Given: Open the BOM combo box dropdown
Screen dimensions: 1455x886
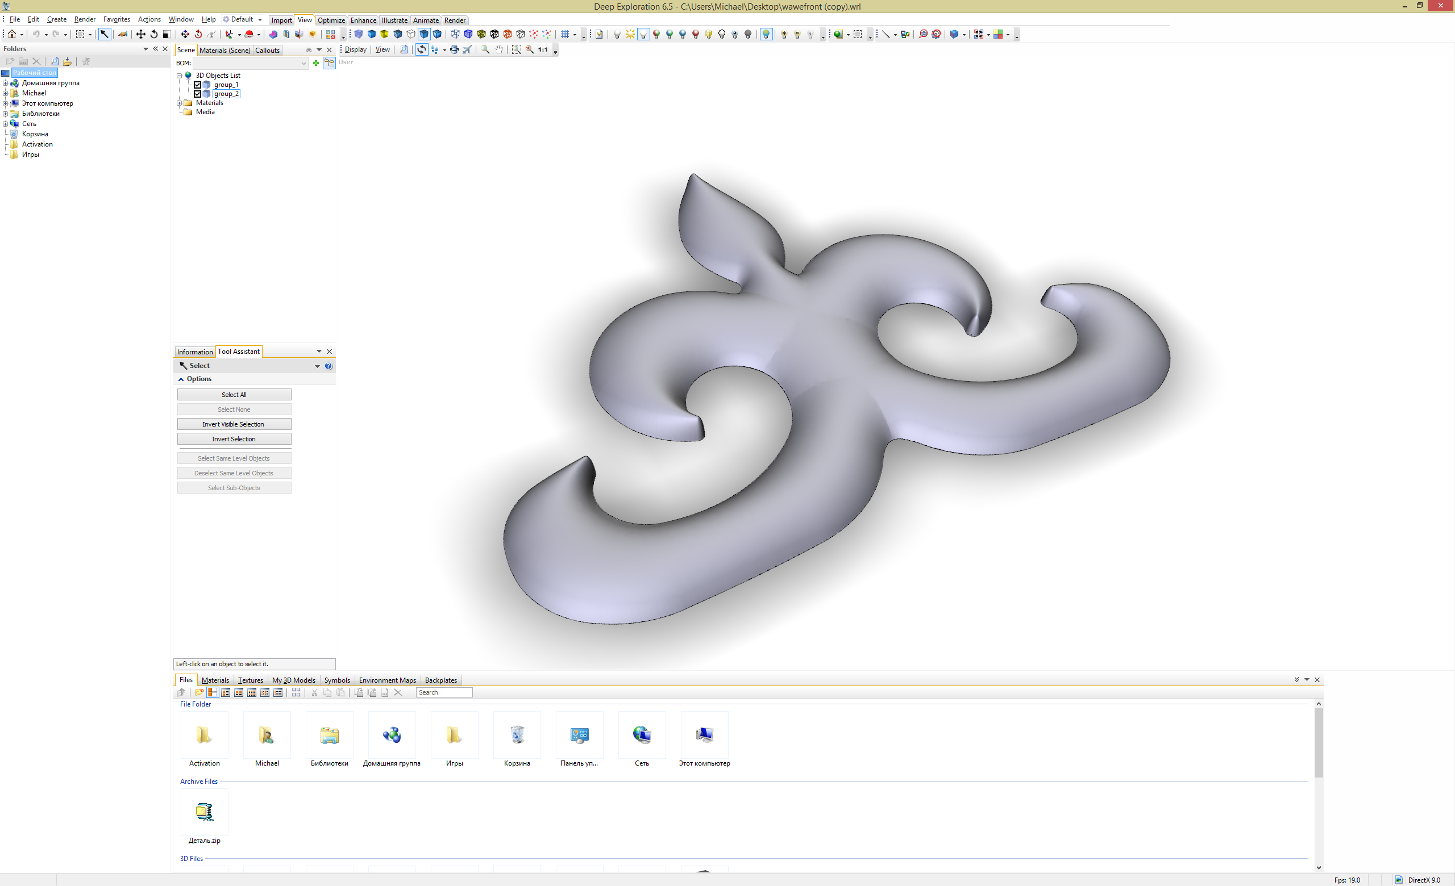Looking at the screenshot, I should click(304, 63).
